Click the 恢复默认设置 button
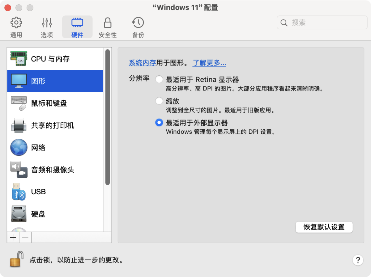 coord(324,227)
